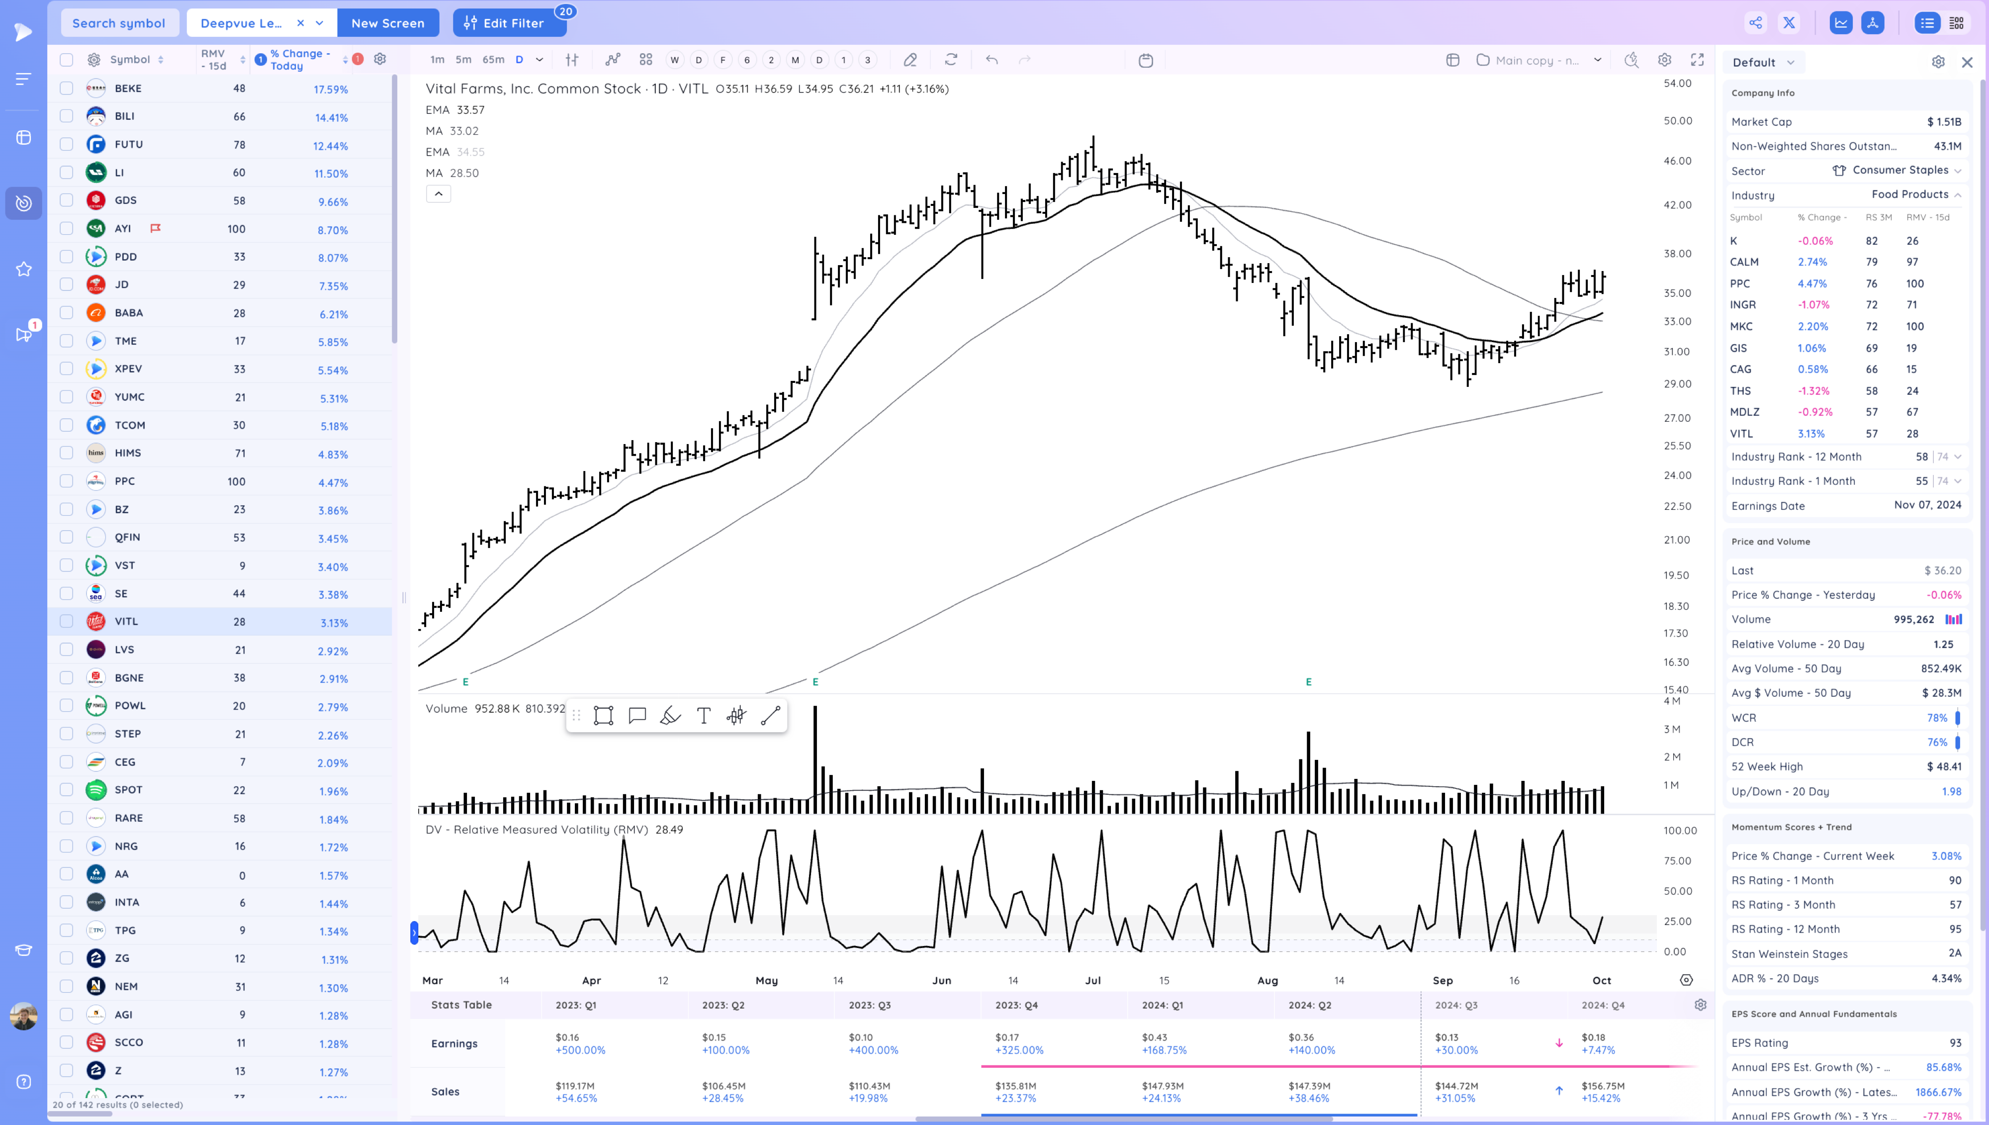
Task: Click the refresh chart icon
Action: coord(951,60)
